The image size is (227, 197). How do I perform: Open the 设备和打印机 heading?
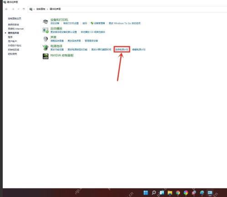click(59, 20)
